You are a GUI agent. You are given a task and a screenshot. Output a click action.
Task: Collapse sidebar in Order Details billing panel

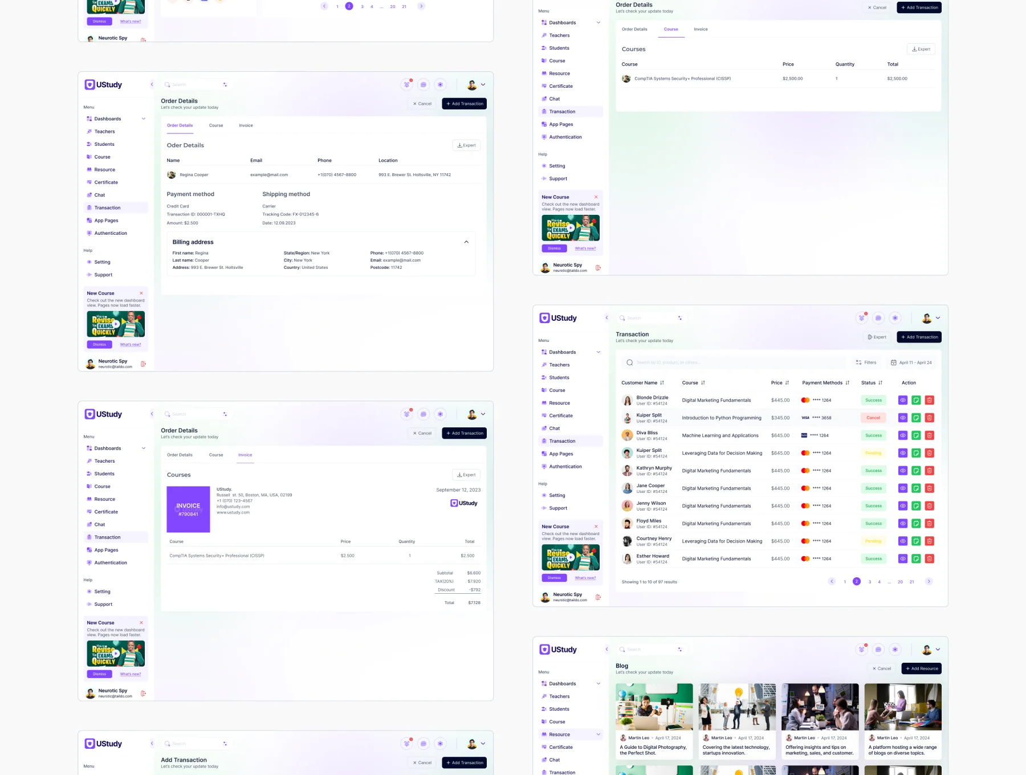click(152, 84)
